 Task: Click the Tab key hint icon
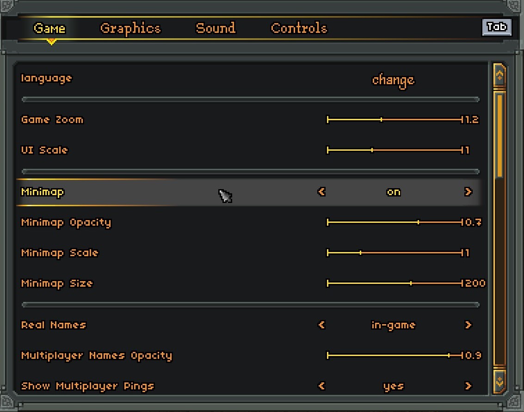497,27
